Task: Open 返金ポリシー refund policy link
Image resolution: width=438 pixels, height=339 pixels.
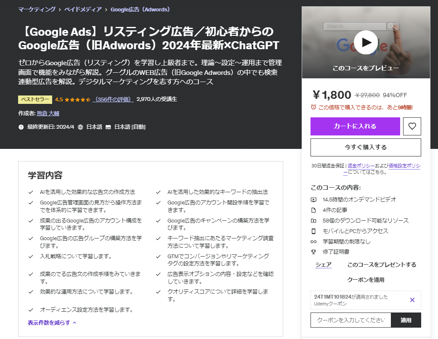Action: [x=361, y=166]
